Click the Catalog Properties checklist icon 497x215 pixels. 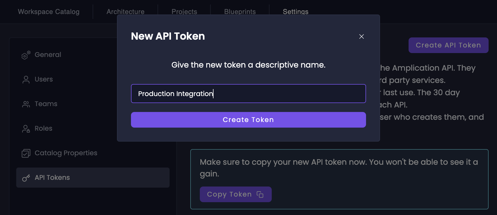point(26,153)
